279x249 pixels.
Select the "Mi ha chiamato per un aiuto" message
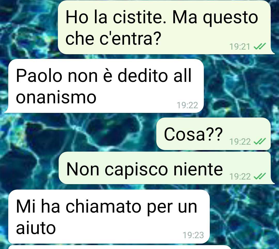(109, 216)
